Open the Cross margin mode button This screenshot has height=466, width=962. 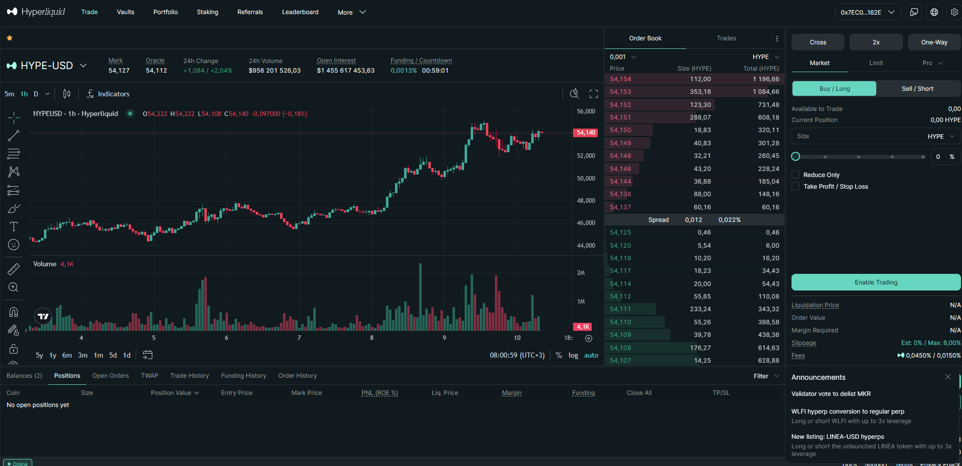tap(818, 42)
